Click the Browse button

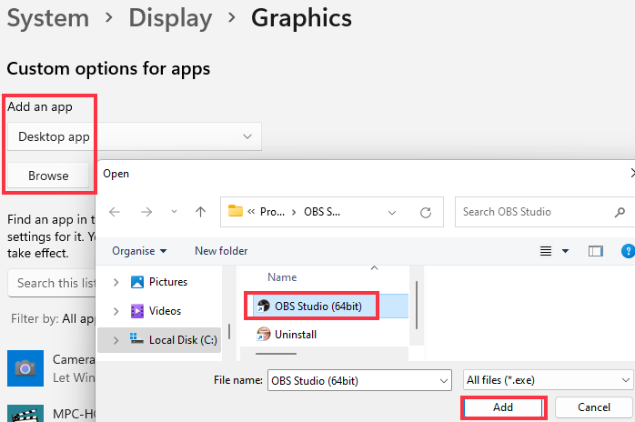[x=48, y=176]
